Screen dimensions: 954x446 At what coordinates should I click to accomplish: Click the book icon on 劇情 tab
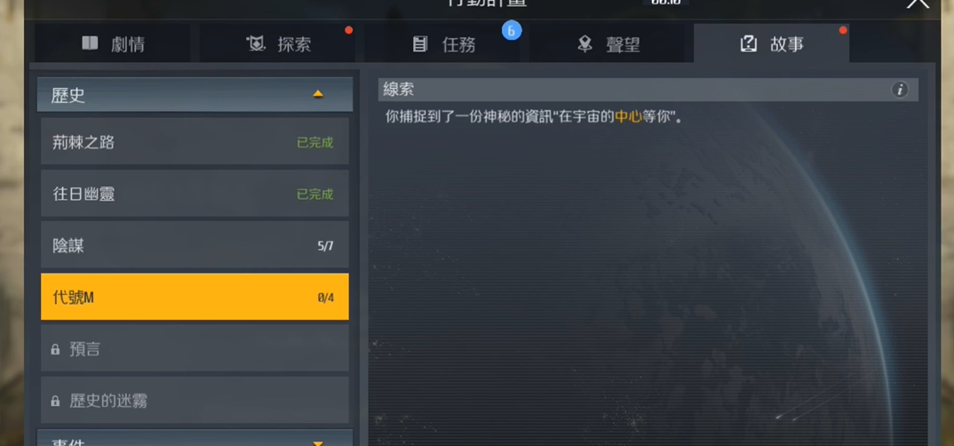(x=90, y=44)
